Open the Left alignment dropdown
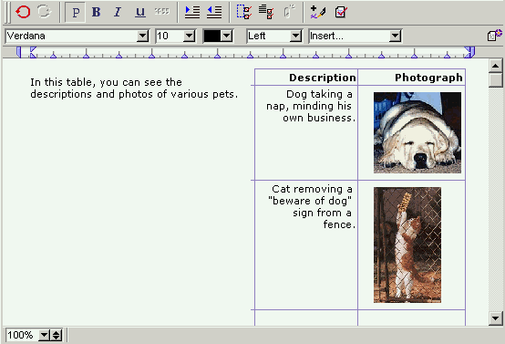 tap(295, 36)
